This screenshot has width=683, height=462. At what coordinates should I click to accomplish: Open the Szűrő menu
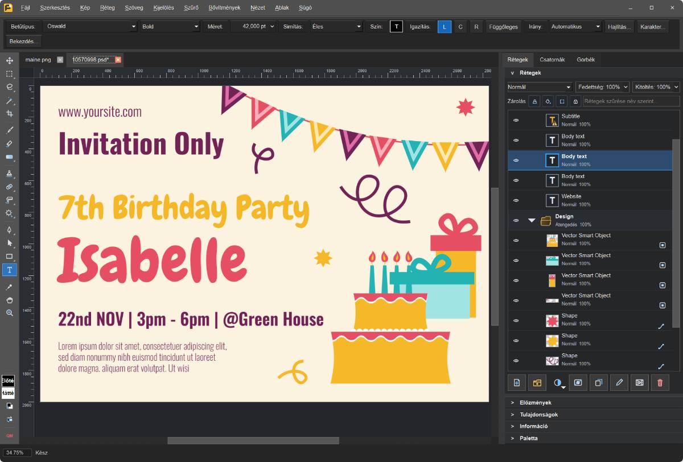(x=191, y=8)
